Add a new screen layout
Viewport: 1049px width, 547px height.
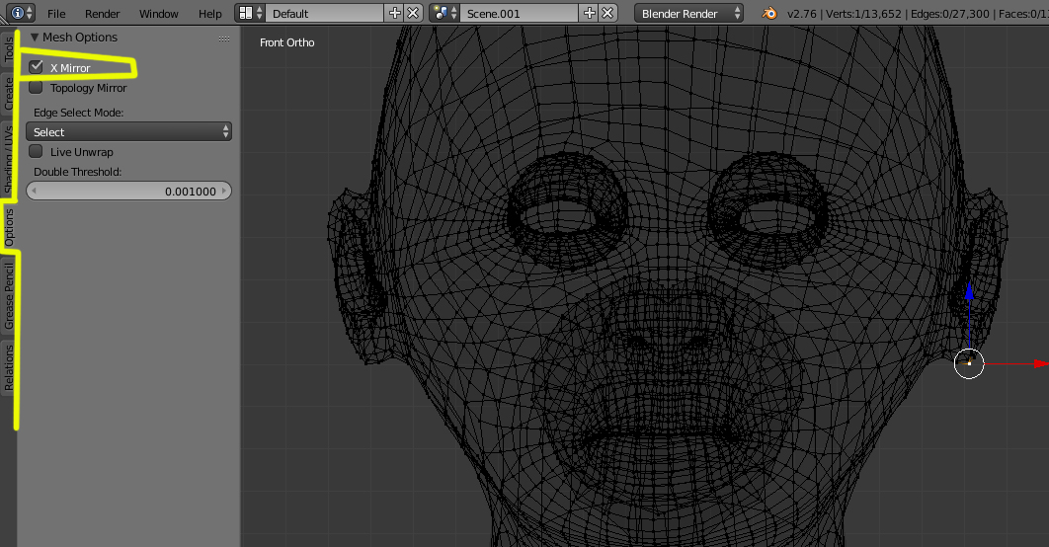395,13
